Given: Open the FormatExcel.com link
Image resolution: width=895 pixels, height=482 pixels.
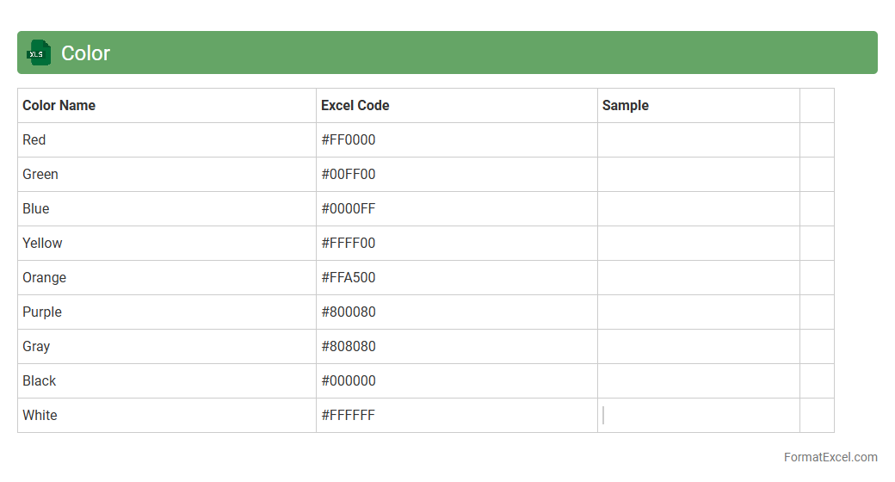Looking at the screenshot, I should (830, 457).
